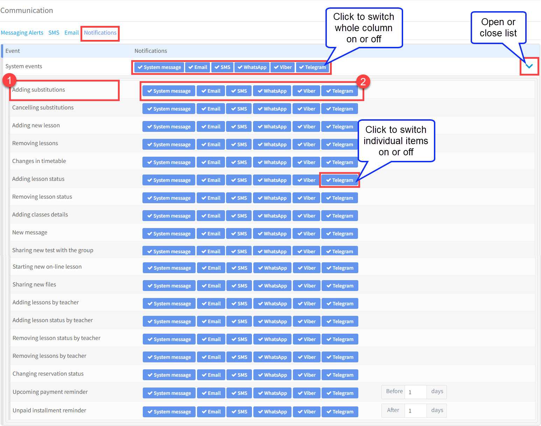Turn off SMS for Adding new lesson
541x426 pixels.
(239, 127)
